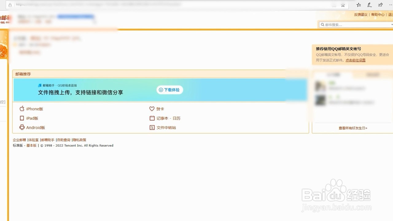
Task: Click the tablet icon beside iPad版
Action: (x=22, y=118)
